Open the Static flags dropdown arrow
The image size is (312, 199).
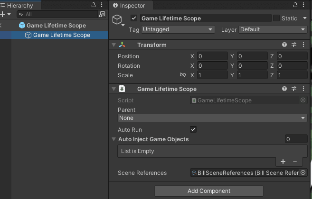point(304,18)
